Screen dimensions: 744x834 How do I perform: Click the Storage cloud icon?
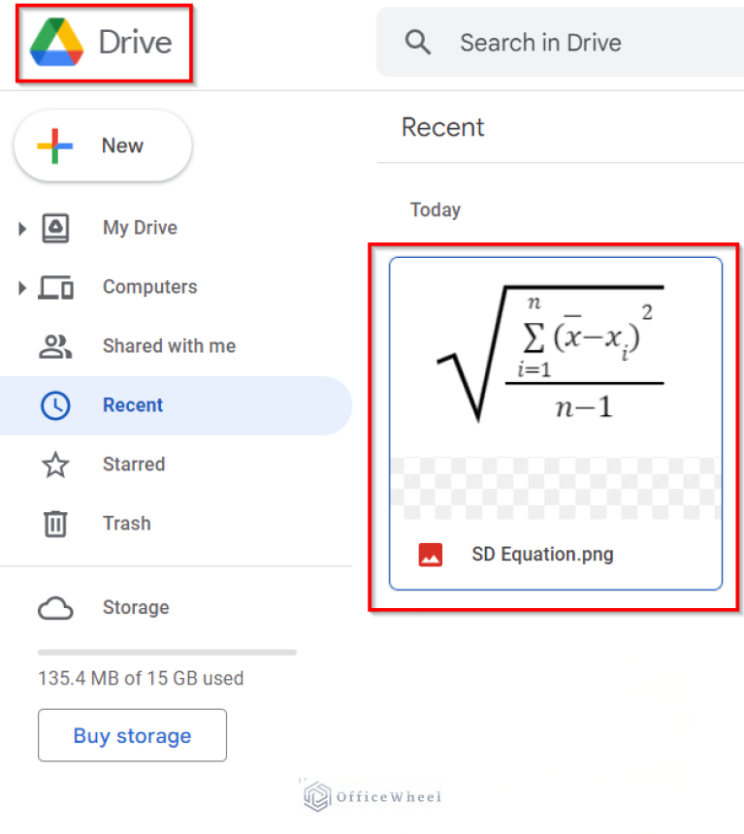pos(56,607)
